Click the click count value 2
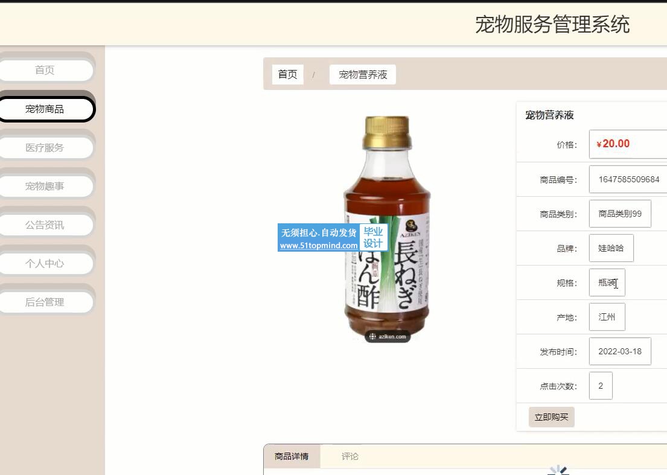Screen dimensions: 667x475 tap(601, 386)
